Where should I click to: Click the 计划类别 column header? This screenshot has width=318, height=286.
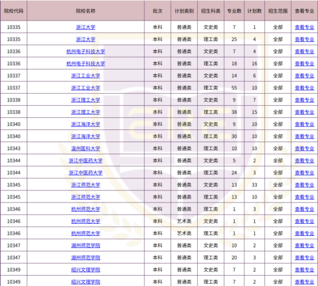coord(184,11)
